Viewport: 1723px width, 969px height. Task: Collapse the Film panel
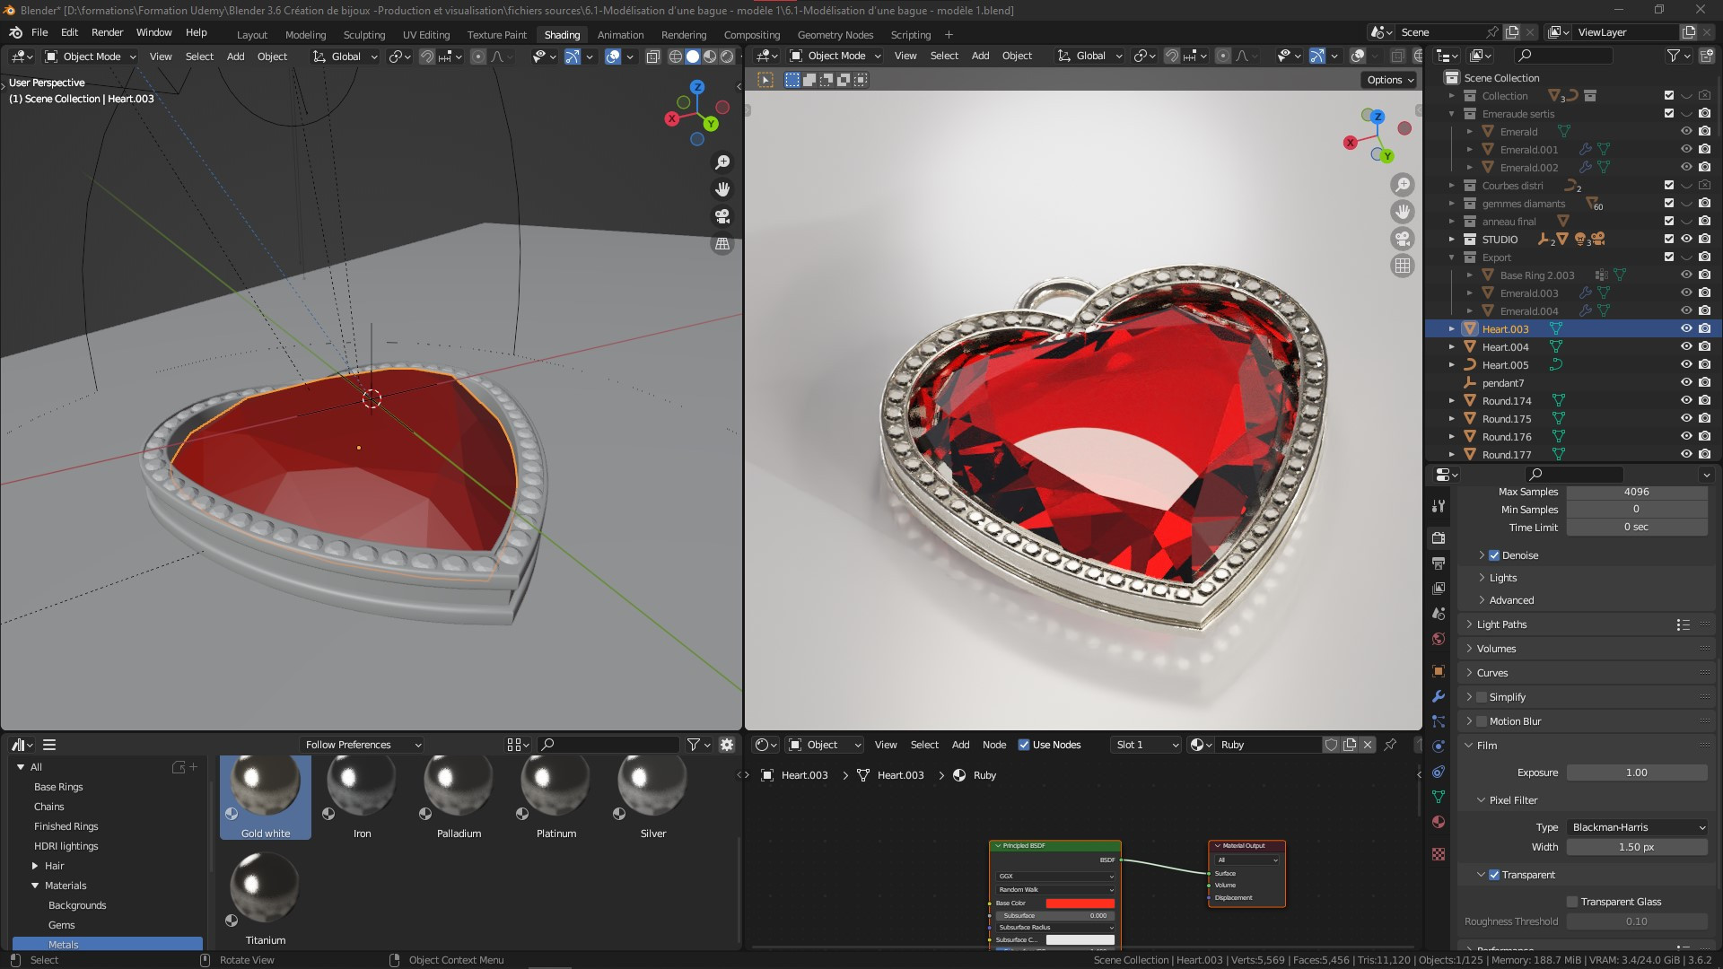(1486, 746)
